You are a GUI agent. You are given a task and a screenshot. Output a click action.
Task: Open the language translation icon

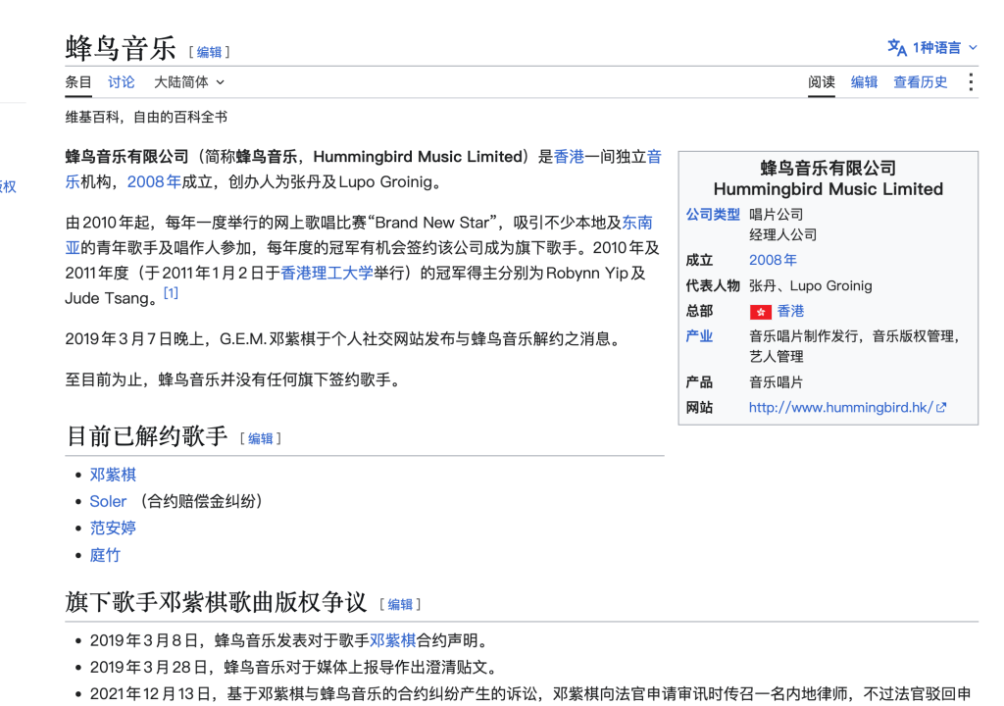coord(896,47)
